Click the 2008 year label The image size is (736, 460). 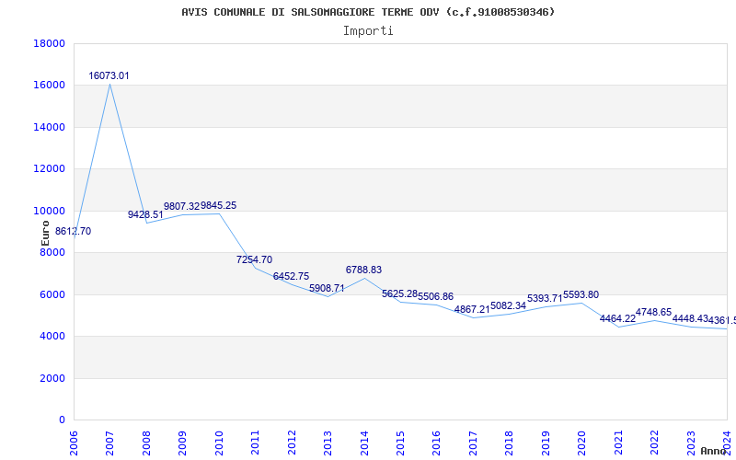pyautogui.click(x=146, y=443)
